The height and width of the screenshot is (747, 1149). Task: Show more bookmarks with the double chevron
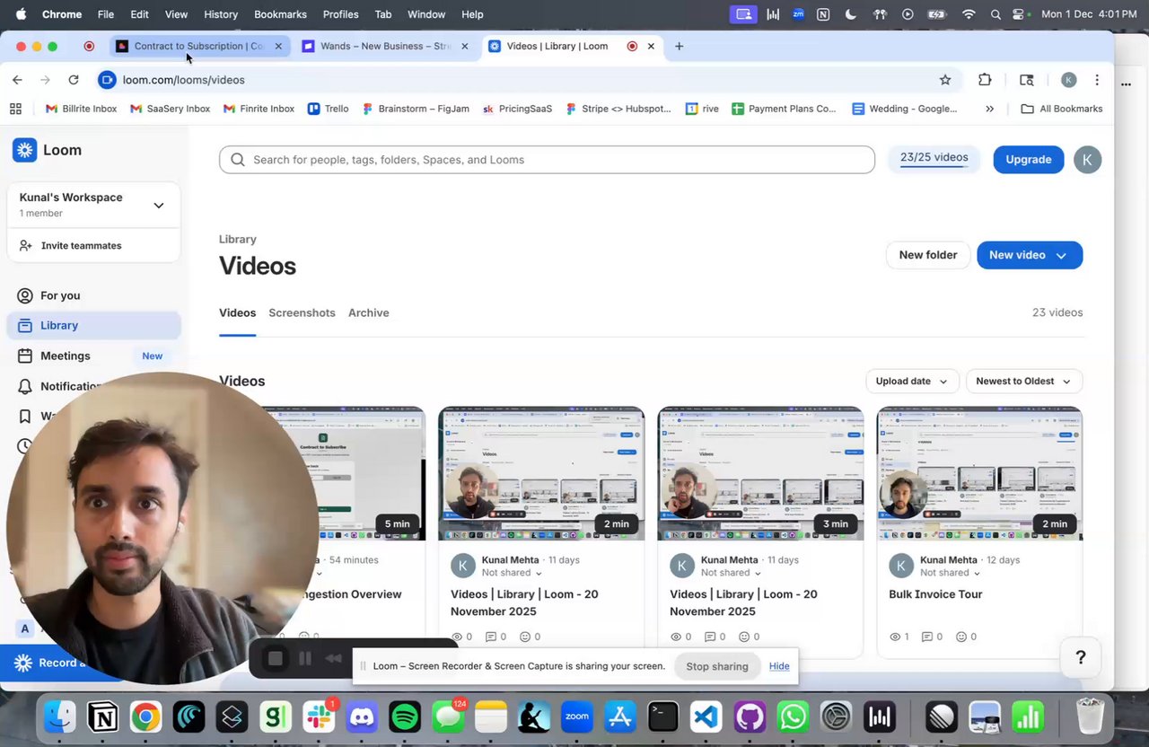989,109
